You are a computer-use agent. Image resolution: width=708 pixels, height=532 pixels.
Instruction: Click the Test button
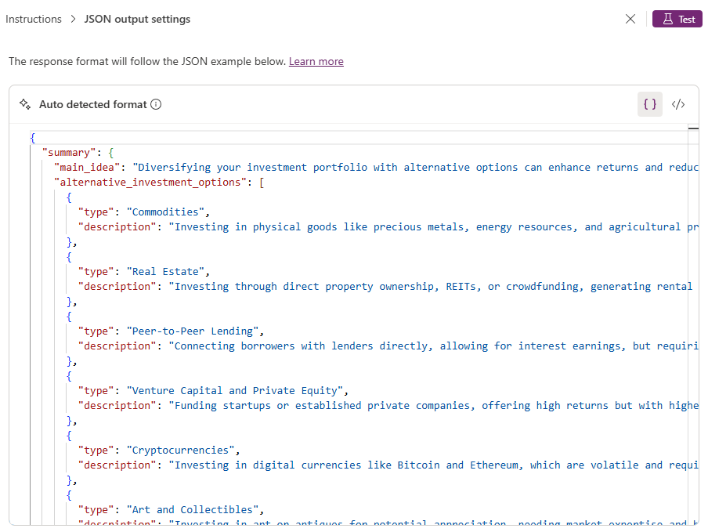click(677, 18)
